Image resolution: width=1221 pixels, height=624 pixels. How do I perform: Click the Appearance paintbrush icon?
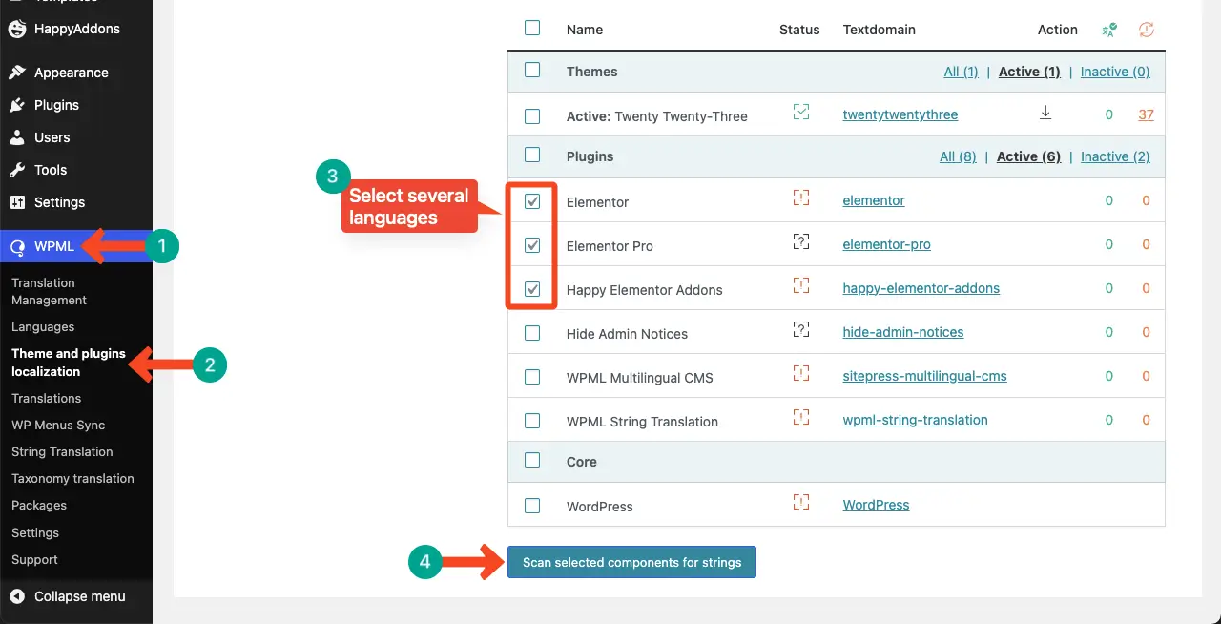(x=17, y=73)
